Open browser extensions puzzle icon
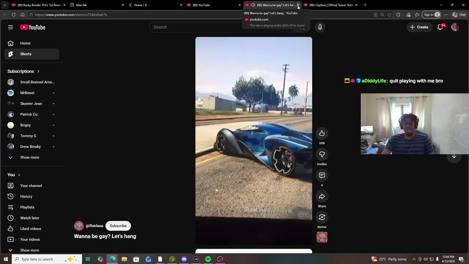Viewport: 469px width, 264px height. click(398, 15)
